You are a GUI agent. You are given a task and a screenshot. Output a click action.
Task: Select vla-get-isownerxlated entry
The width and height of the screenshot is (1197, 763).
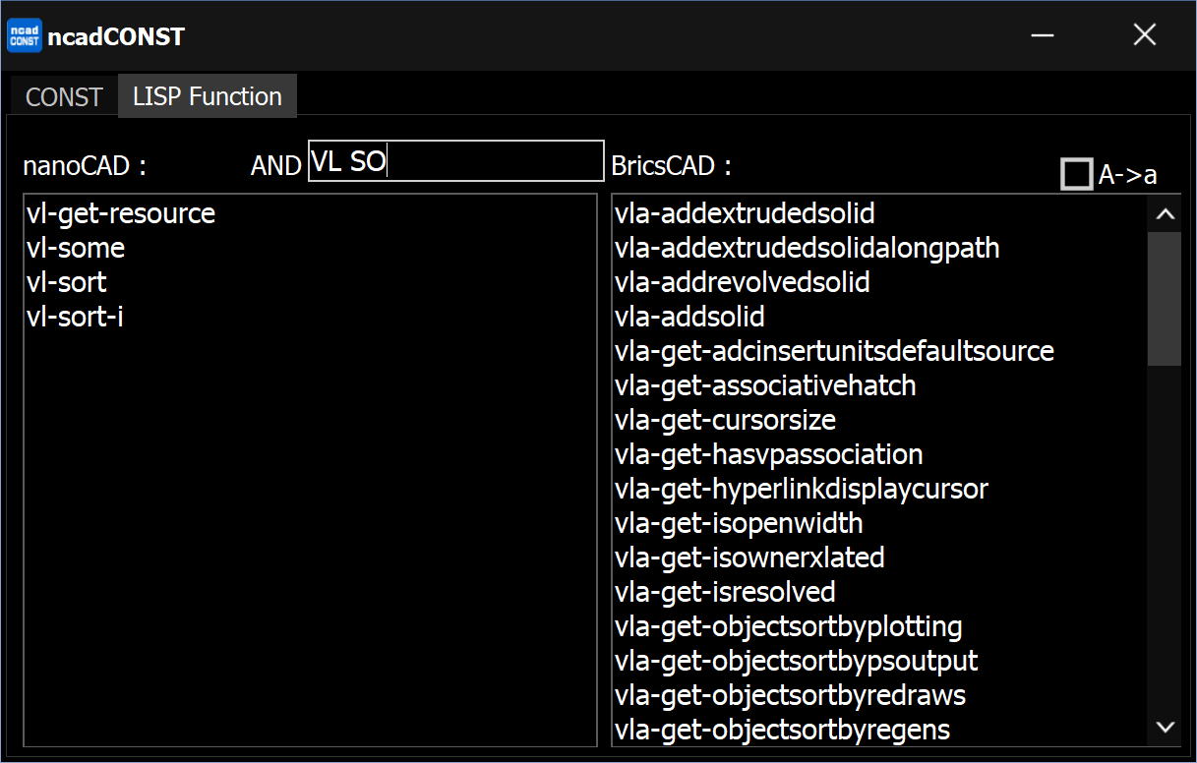[880, 558]
